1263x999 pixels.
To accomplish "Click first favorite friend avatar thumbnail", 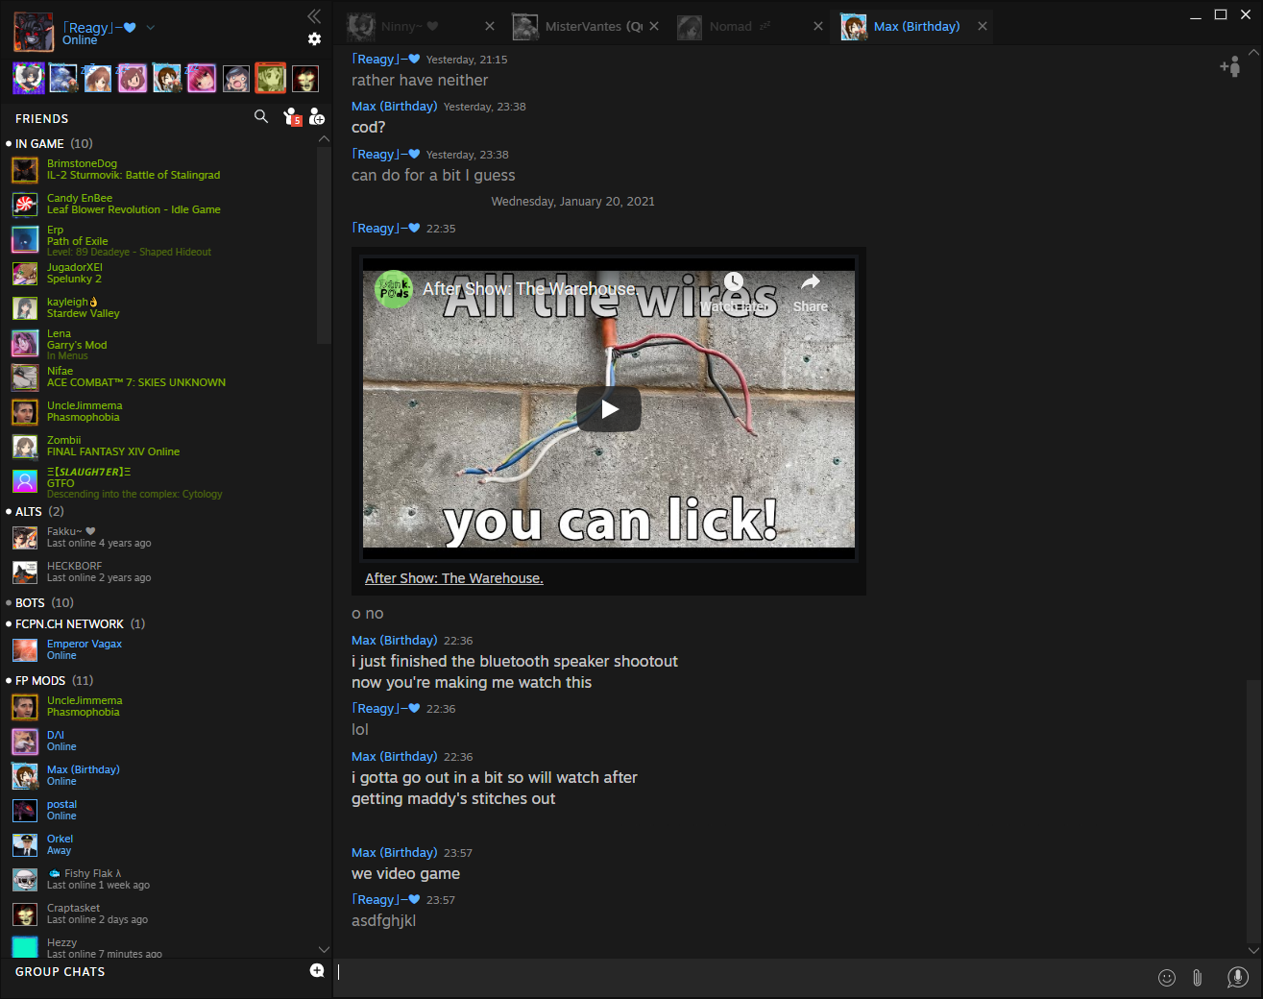I will pyautogui.click(x=29, y=78).
